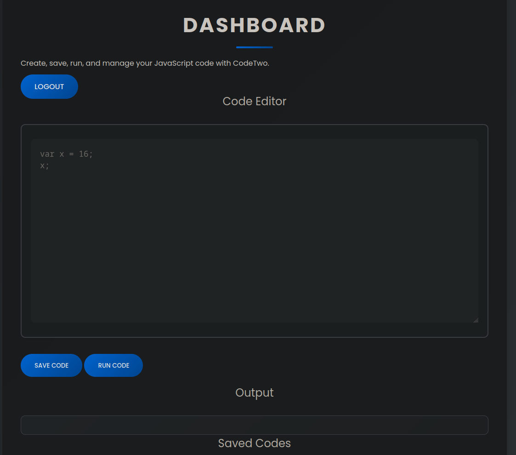The image size is (516, 455).
Task: Click the blue underline below Dashboard
Action: pyautogui.click(x=254, y=47)
